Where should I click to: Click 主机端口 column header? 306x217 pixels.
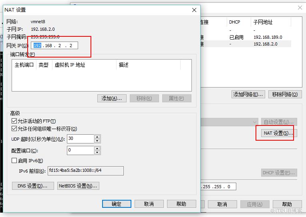(24, 65)
